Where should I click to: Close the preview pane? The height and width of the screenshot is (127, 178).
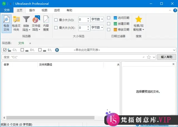coord(174,64)
